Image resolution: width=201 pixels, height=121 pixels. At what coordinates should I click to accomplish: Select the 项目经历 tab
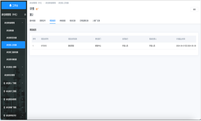53,21
